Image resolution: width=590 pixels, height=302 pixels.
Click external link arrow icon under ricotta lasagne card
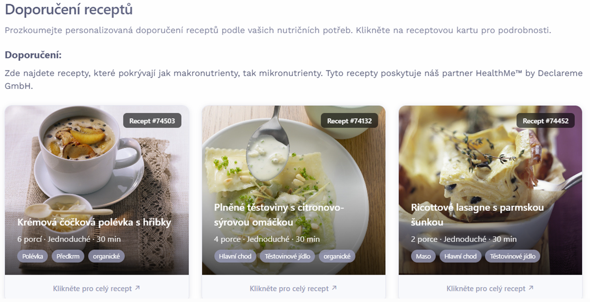point(531,288)
